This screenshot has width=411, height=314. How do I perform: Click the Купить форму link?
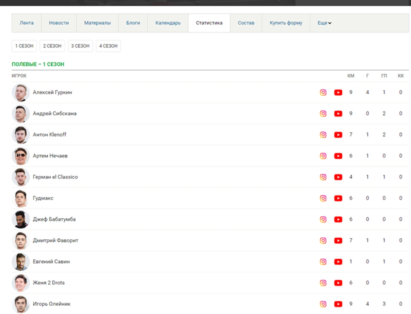(x=286, y=23)
